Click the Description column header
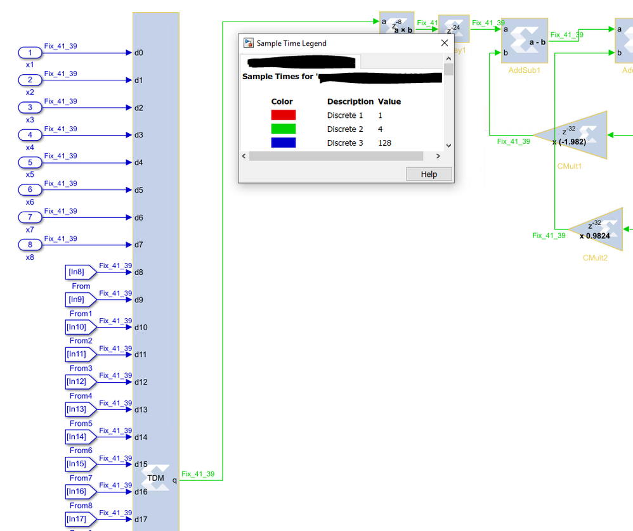Screen dimensions: 633x531 tap(350, 101)
